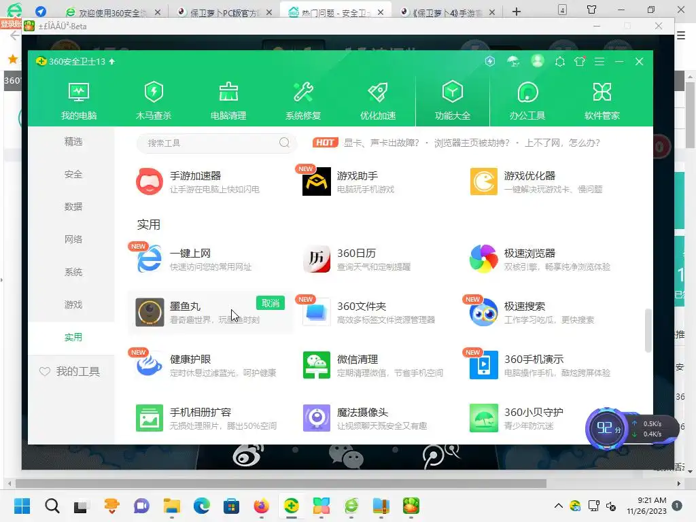Open the hot link 显卡、声卡出故障?
The height and width of the screenshot is (522, 696).
(x=381, y=143)
